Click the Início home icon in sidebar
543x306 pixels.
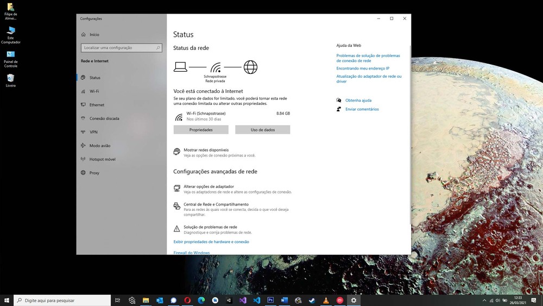[x=83, y=34]
